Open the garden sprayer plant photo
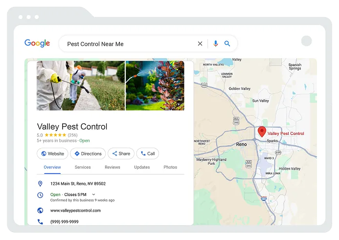 tap(155, 86)
